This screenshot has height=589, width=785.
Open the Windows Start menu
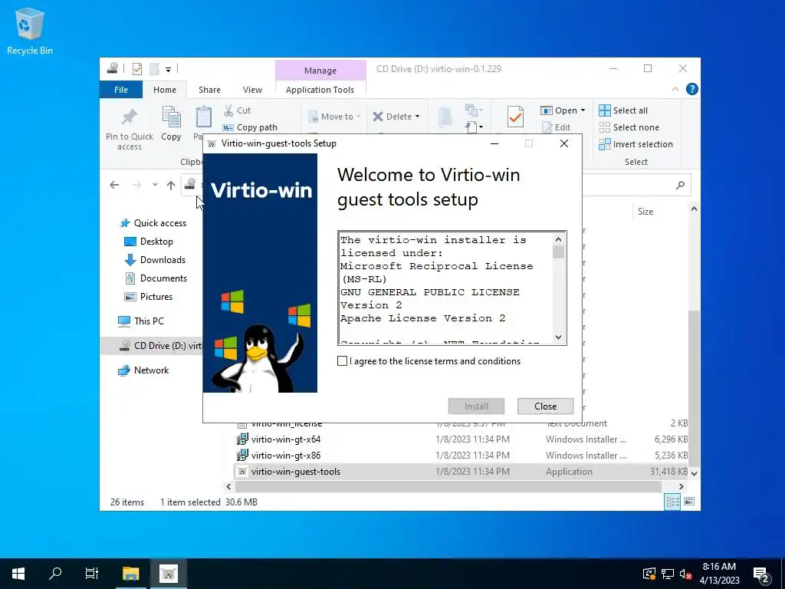pos(18,574)
